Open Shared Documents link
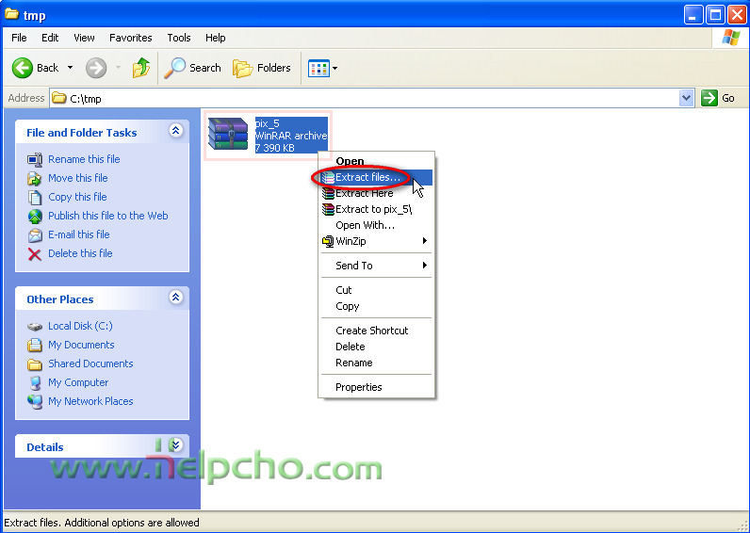The height and width of the screenshot is (533, 750). point(90,363)
